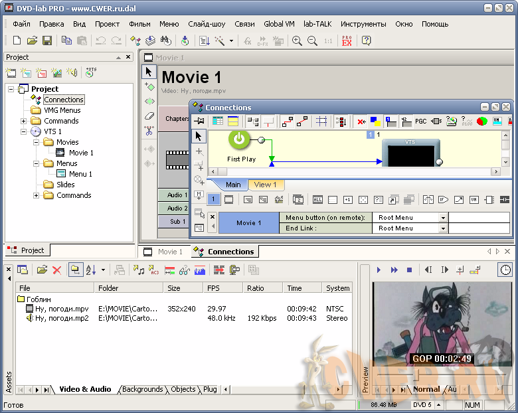Toggle the folder view button in Assets toolbar
The image size is (518, 413).
tap(74, 270)
